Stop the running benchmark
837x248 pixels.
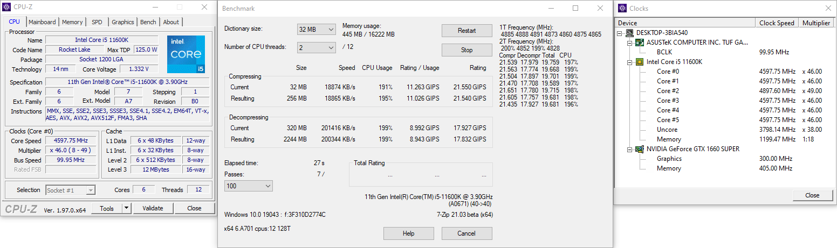point(466,50)
